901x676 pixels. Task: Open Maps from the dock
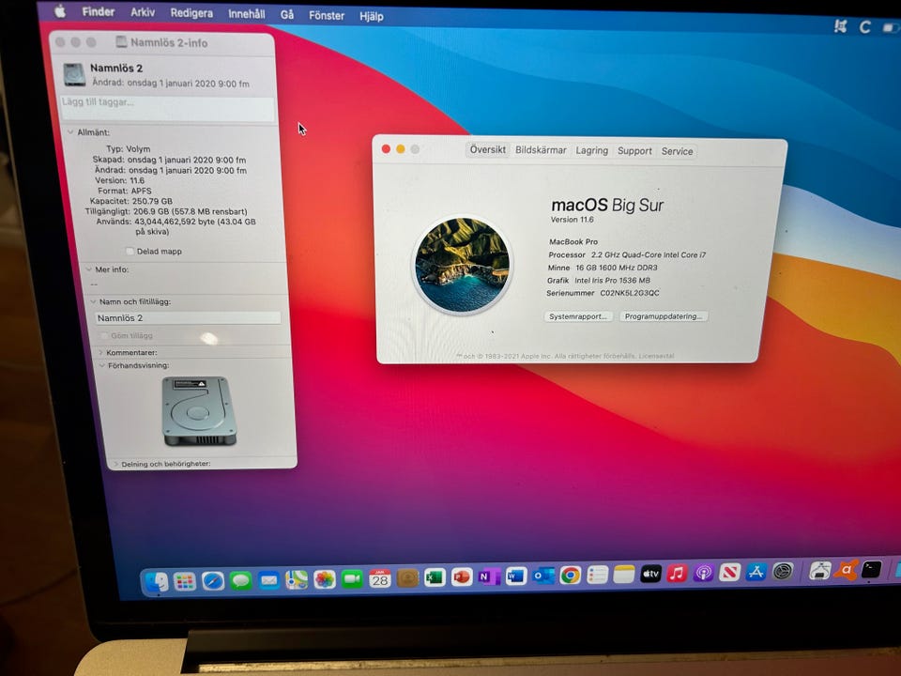(x=297, y=580)
